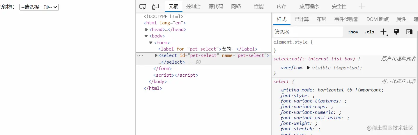418x135 pixels.
Task: Select the html lang="en" node
Action: point(165,23)
